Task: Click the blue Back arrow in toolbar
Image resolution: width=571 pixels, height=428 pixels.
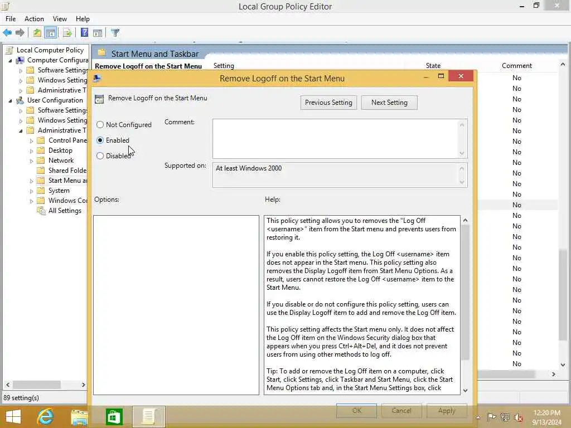Action: point(7,33)
